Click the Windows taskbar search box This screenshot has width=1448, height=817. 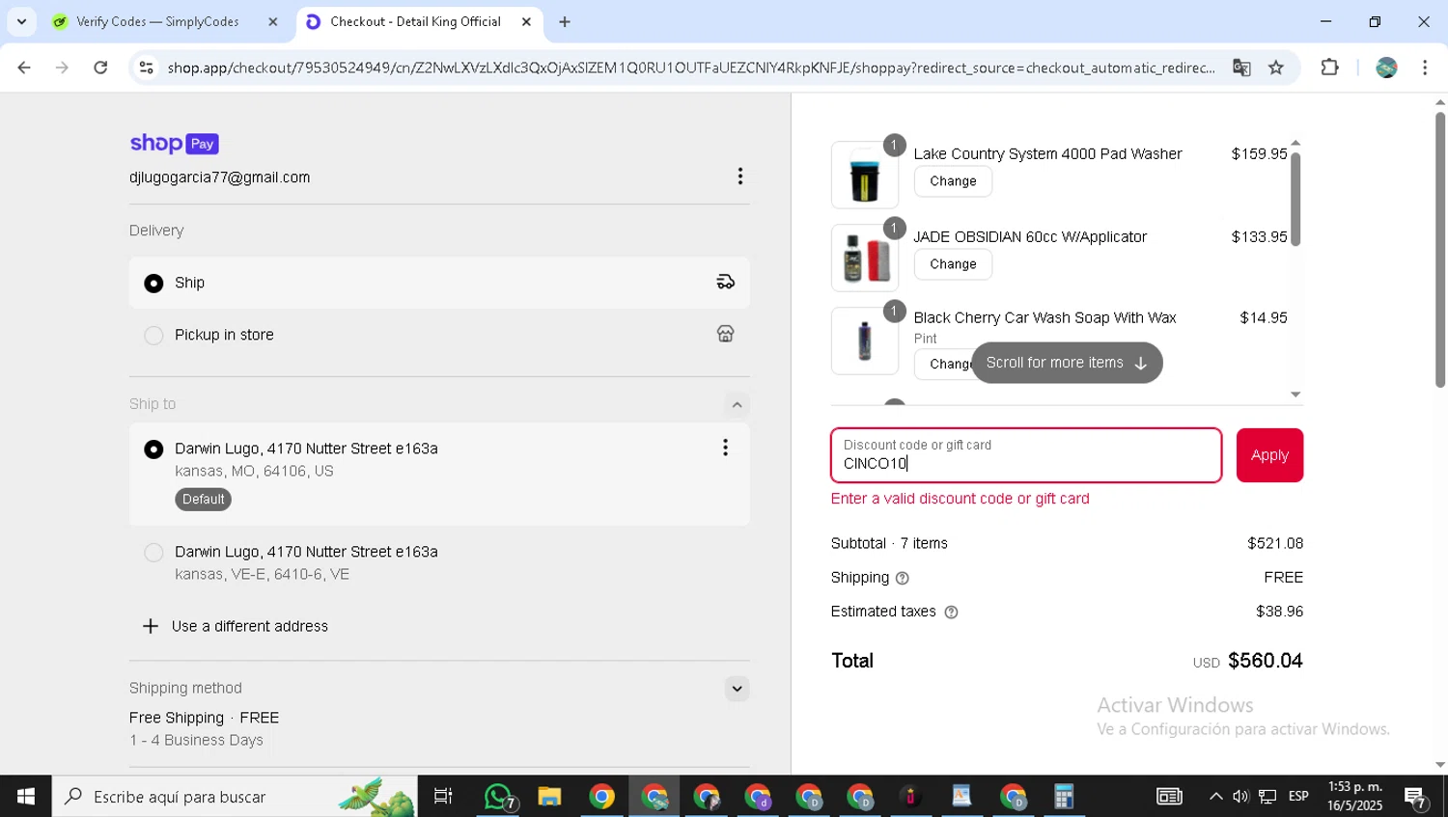coord(236,797)
